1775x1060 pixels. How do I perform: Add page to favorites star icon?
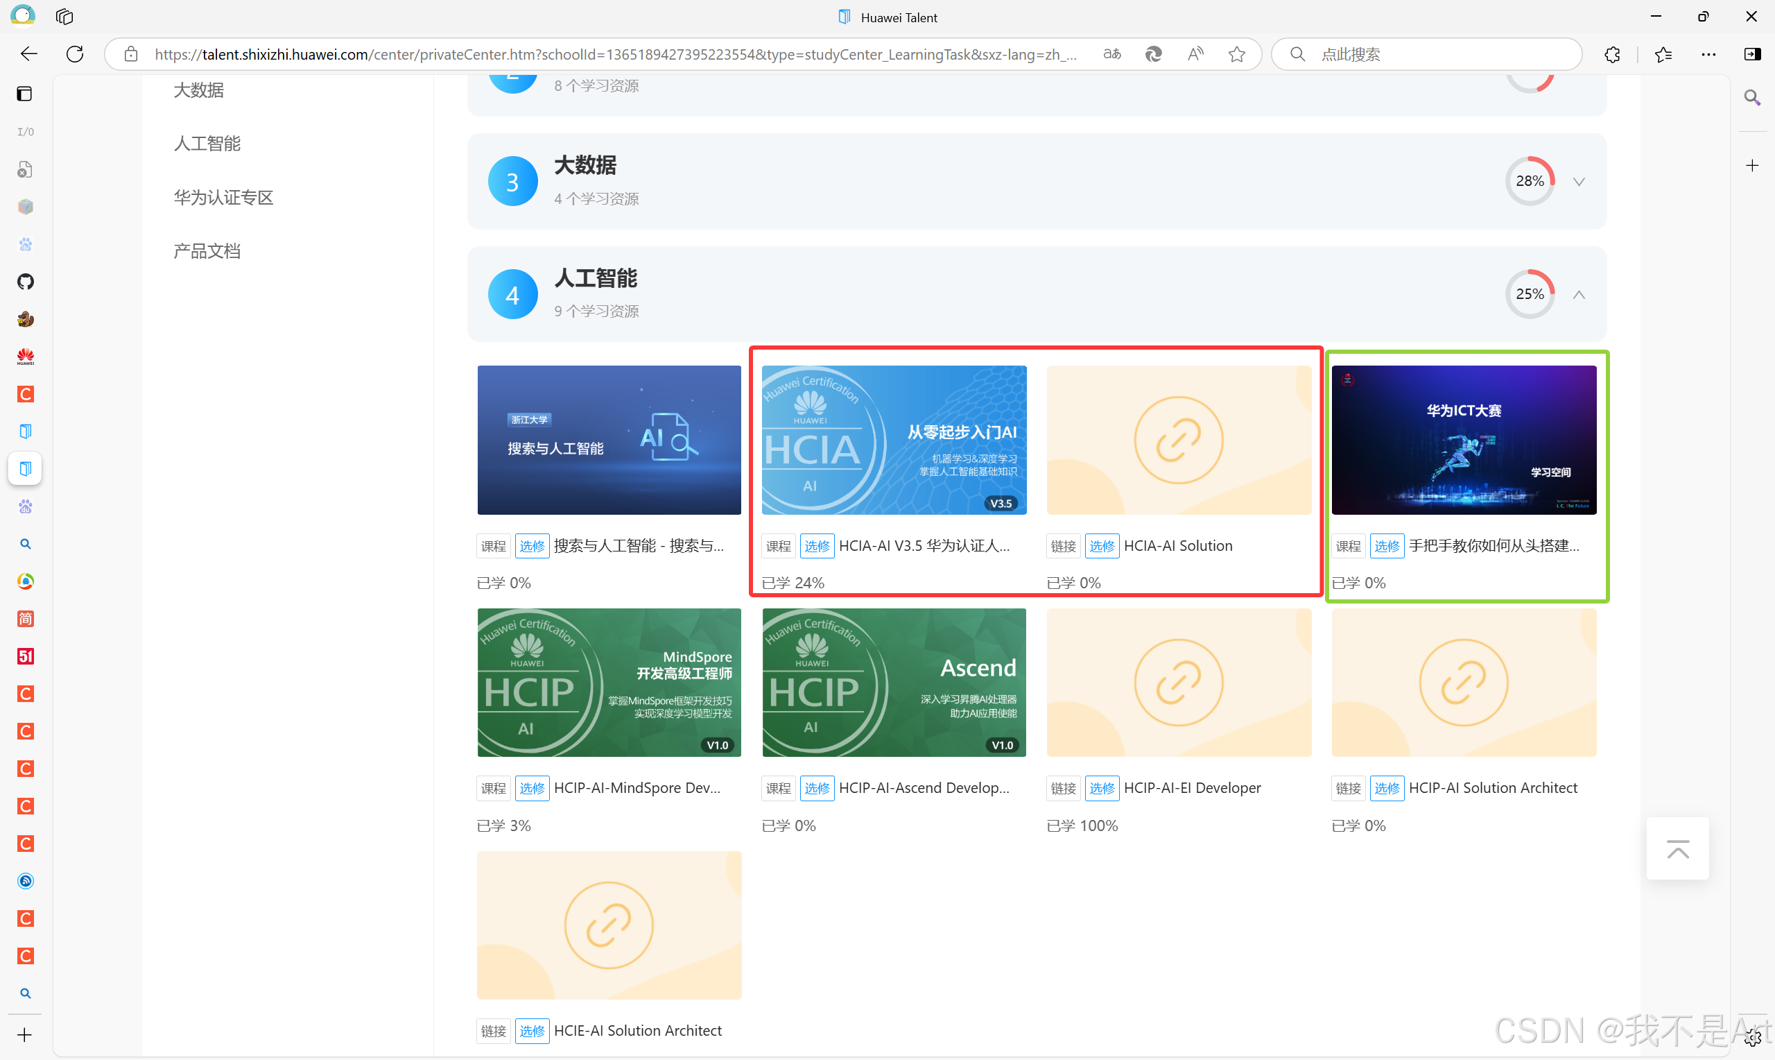click(1237, 54)
